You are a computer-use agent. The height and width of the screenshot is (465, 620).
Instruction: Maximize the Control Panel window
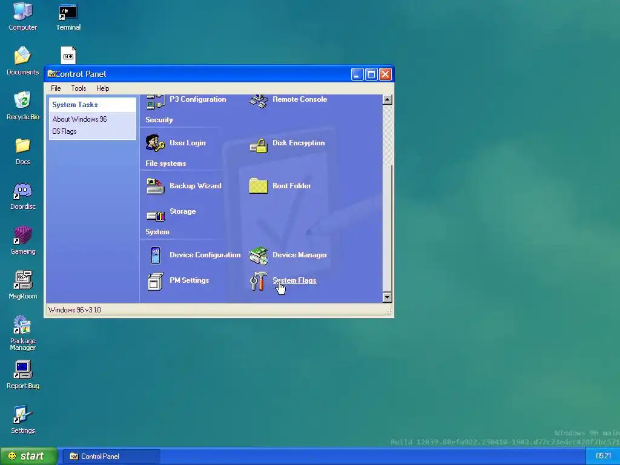(371, 74)
